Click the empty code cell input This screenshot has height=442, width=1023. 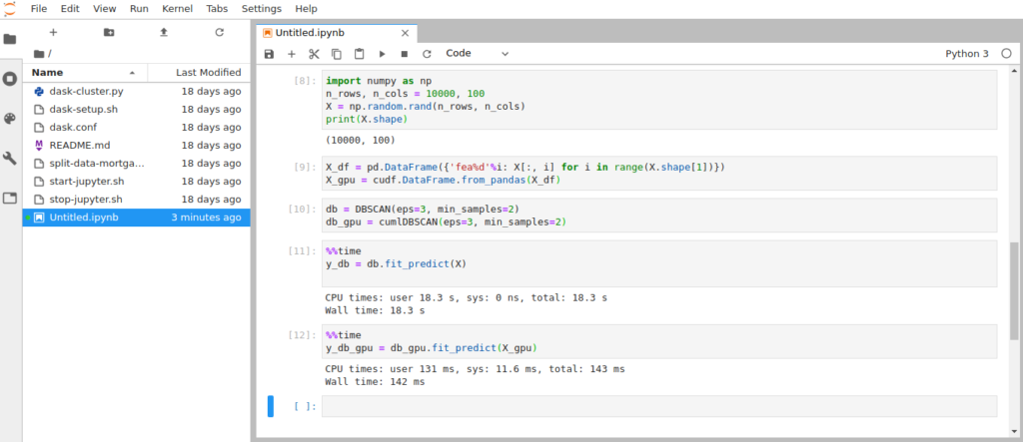(x=659, y=405)
